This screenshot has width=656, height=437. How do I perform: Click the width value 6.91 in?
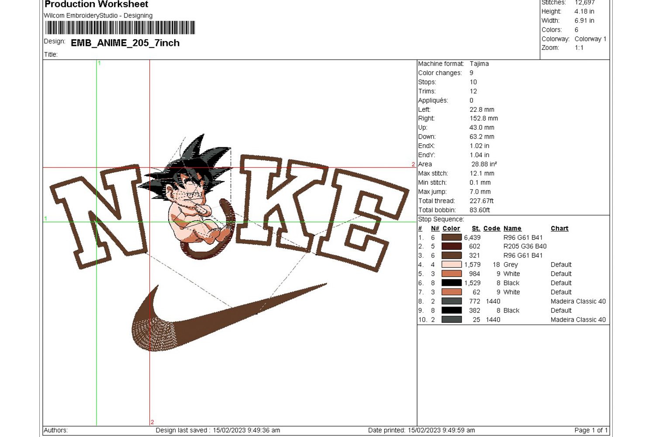click(584, 21)
